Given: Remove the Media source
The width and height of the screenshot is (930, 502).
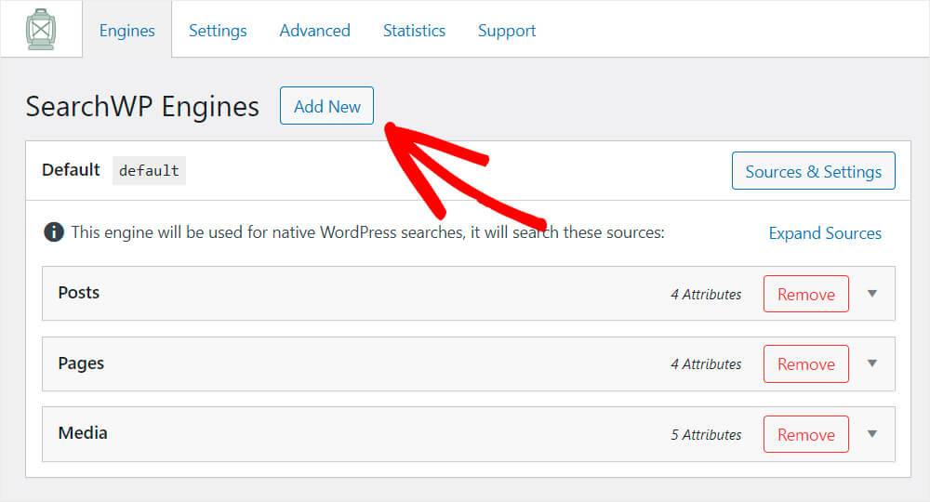Looking at the screenshot, I should [x=806, y=434].
